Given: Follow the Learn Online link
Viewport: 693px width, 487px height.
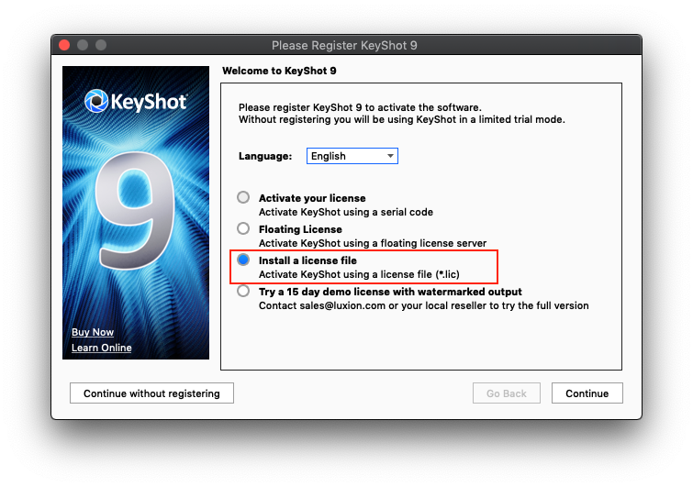Looking at the screenshot, I should pos(102,348).
